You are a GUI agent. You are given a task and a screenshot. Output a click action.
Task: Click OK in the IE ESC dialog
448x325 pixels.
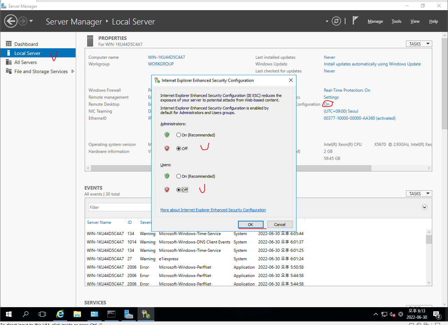251,225
